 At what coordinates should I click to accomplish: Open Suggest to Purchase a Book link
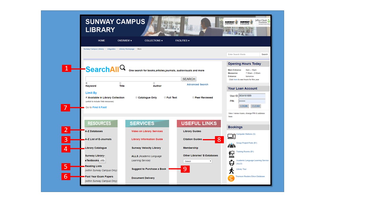(149, 169)
